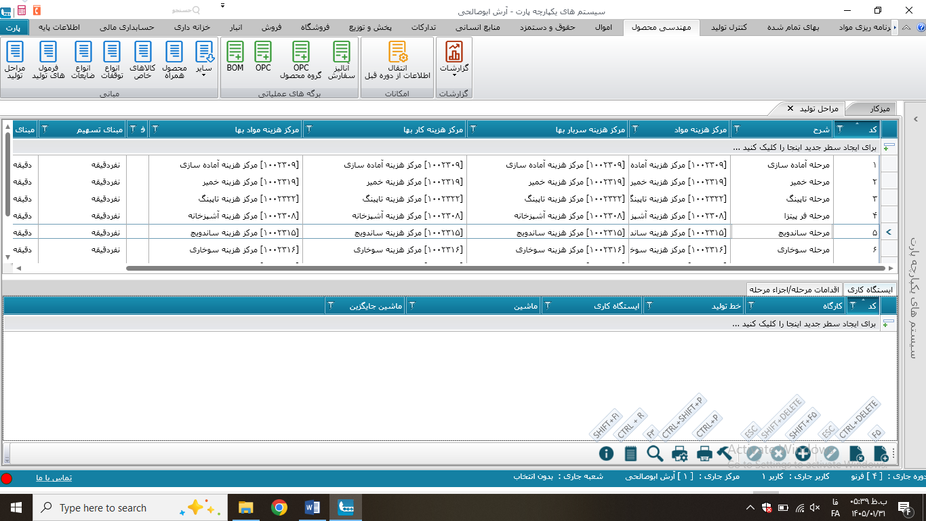Click the جستجو search box in the title bar
The height and width of the screenshot is (521, 926).
point(187,10)
